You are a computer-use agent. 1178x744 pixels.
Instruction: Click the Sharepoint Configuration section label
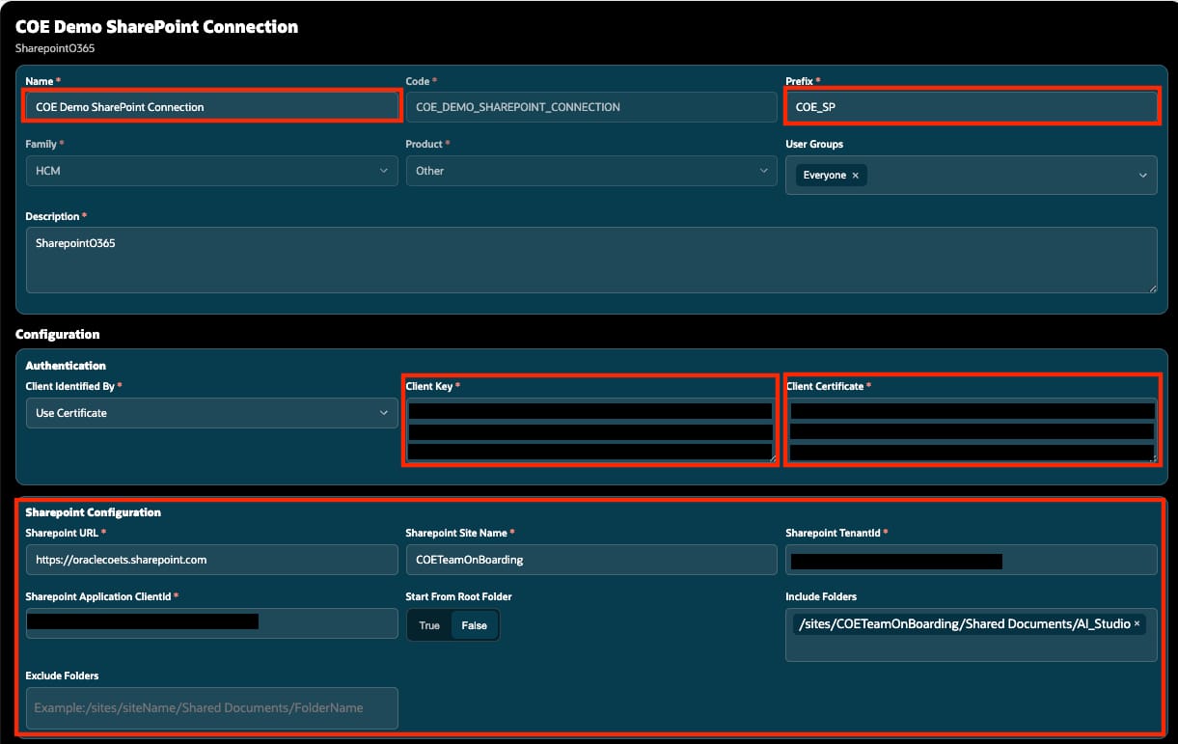click(93, 512)
